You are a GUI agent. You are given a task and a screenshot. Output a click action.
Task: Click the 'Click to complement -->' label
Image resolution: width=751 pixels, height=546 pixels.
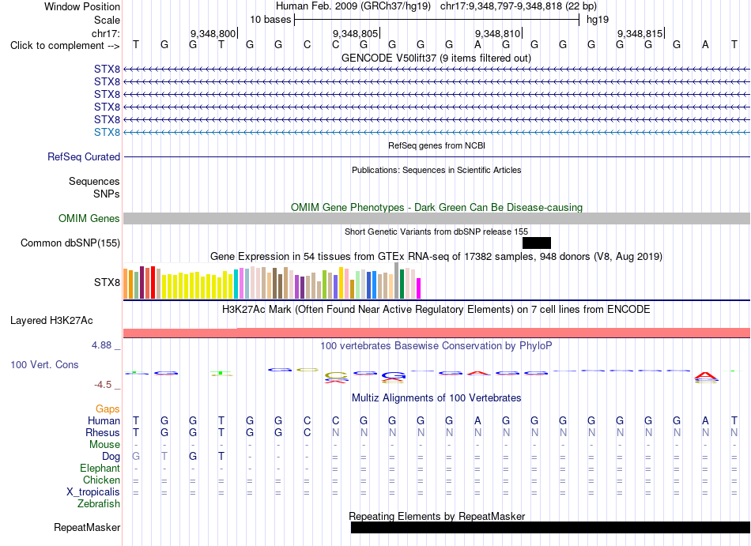click(x=65, y=46)
